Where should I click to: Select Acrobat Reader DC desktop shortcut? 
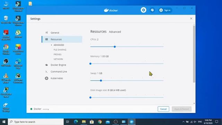click(6, 35)
